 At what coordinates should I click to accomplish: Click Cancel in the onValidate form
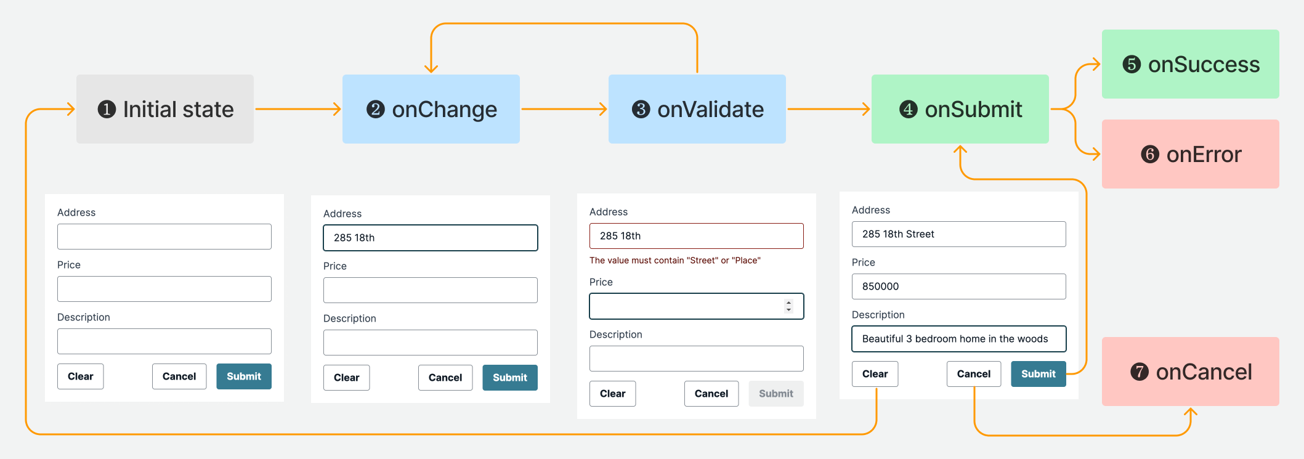(711, 393)
